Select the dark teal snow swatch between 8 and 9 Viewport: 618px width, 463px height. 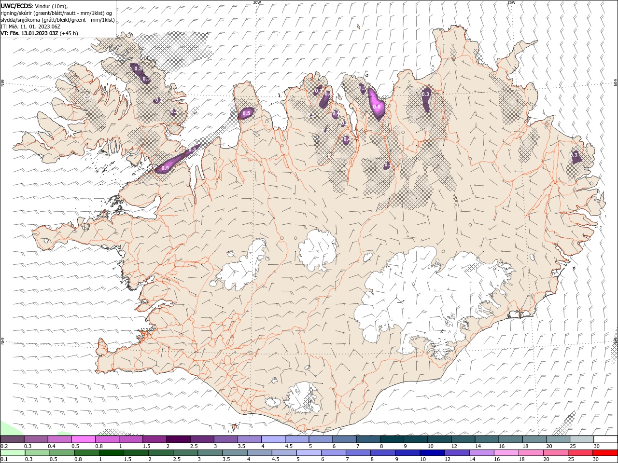pos(392,439)
